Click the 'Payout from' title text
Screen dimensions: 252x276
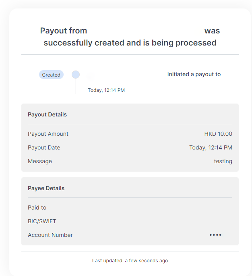64,31
